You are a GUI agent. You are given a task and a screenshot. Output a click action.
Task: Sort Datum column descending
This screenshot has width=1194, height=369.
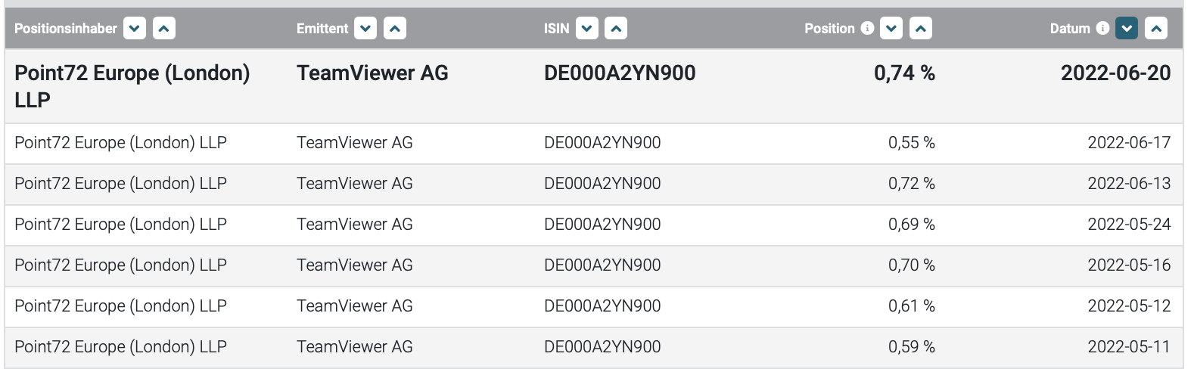[x=1127, y=29]
